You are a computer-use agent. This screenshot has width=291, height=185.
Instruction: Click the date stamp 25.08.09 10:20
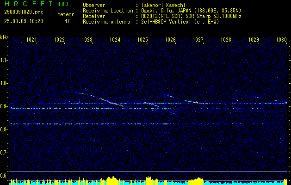pos(24,21)
